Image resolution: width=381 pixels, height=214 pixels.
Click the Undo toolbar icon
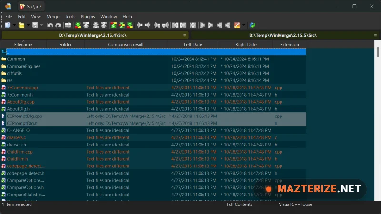coord(50,25)
